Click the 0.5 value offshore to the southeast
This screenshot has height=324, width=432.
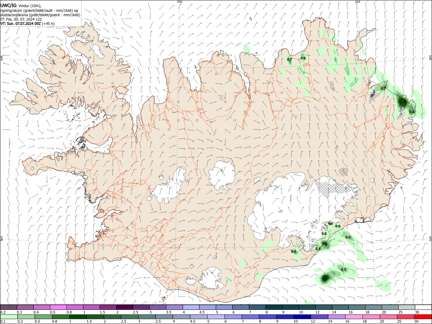[x=344, y=269]
